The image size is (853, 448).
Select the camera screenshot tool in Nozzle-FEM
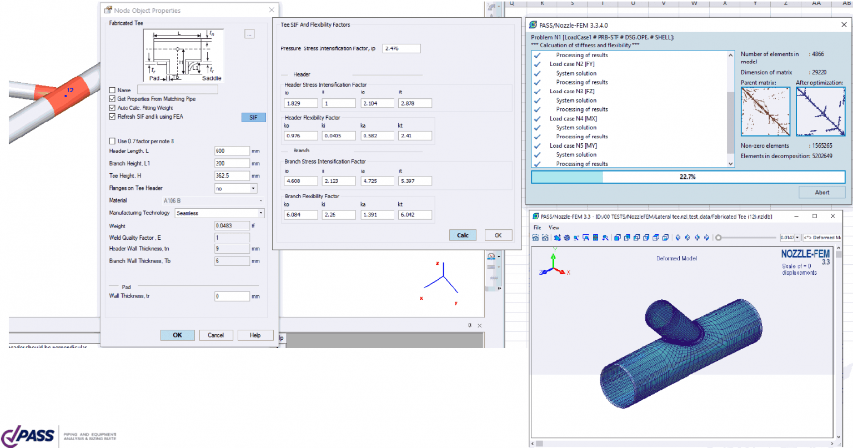pyautogui.click(x=535, y=238)
